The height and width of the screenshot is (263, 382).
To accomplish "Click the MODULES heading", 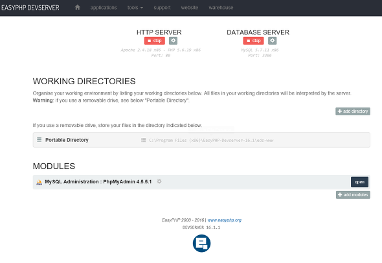I will point(54,166).
